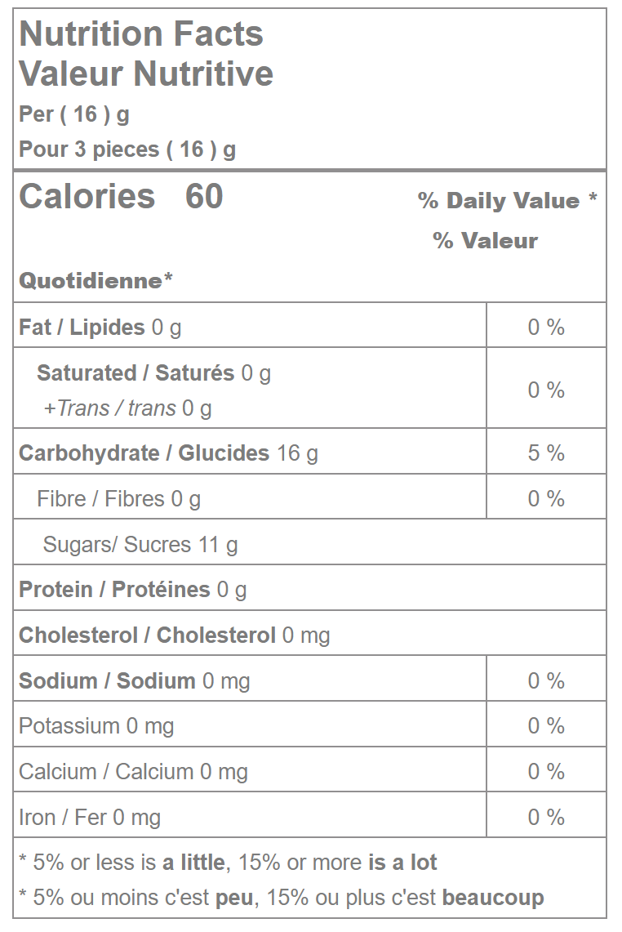Screen dimensions: 622x932
Task: Click the Trans / trans 0 g line
Action: 127,408
